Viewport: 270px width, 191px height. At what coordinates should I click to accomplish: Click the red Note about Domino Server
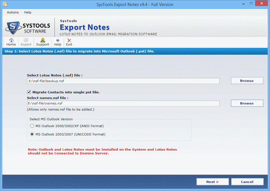coord(102,151)
